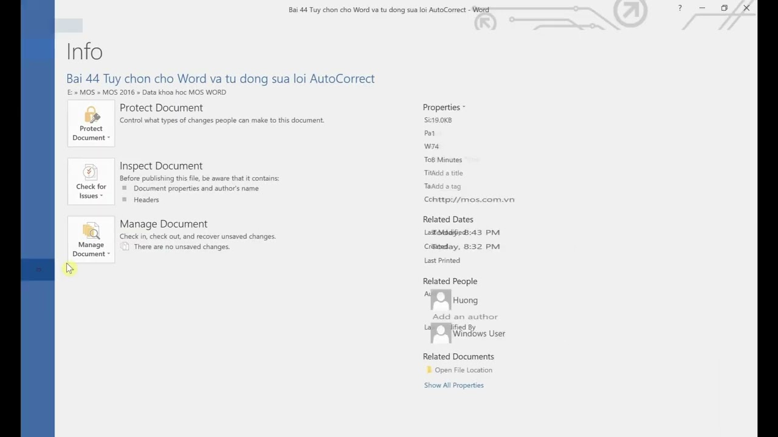Image resolution: width=778 pixels, height=437 pixels.
Task: Click the Windows User name
Action: [x=479, y=334]
